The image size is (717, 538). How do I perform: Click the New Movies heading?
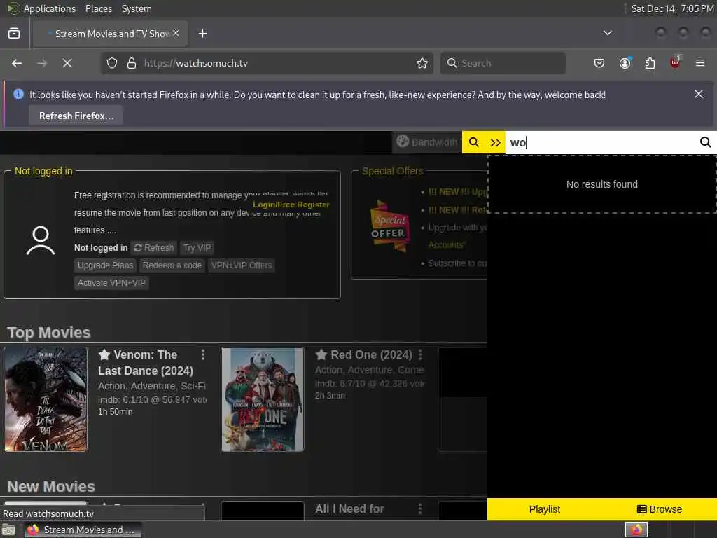(x=50, y=486)
